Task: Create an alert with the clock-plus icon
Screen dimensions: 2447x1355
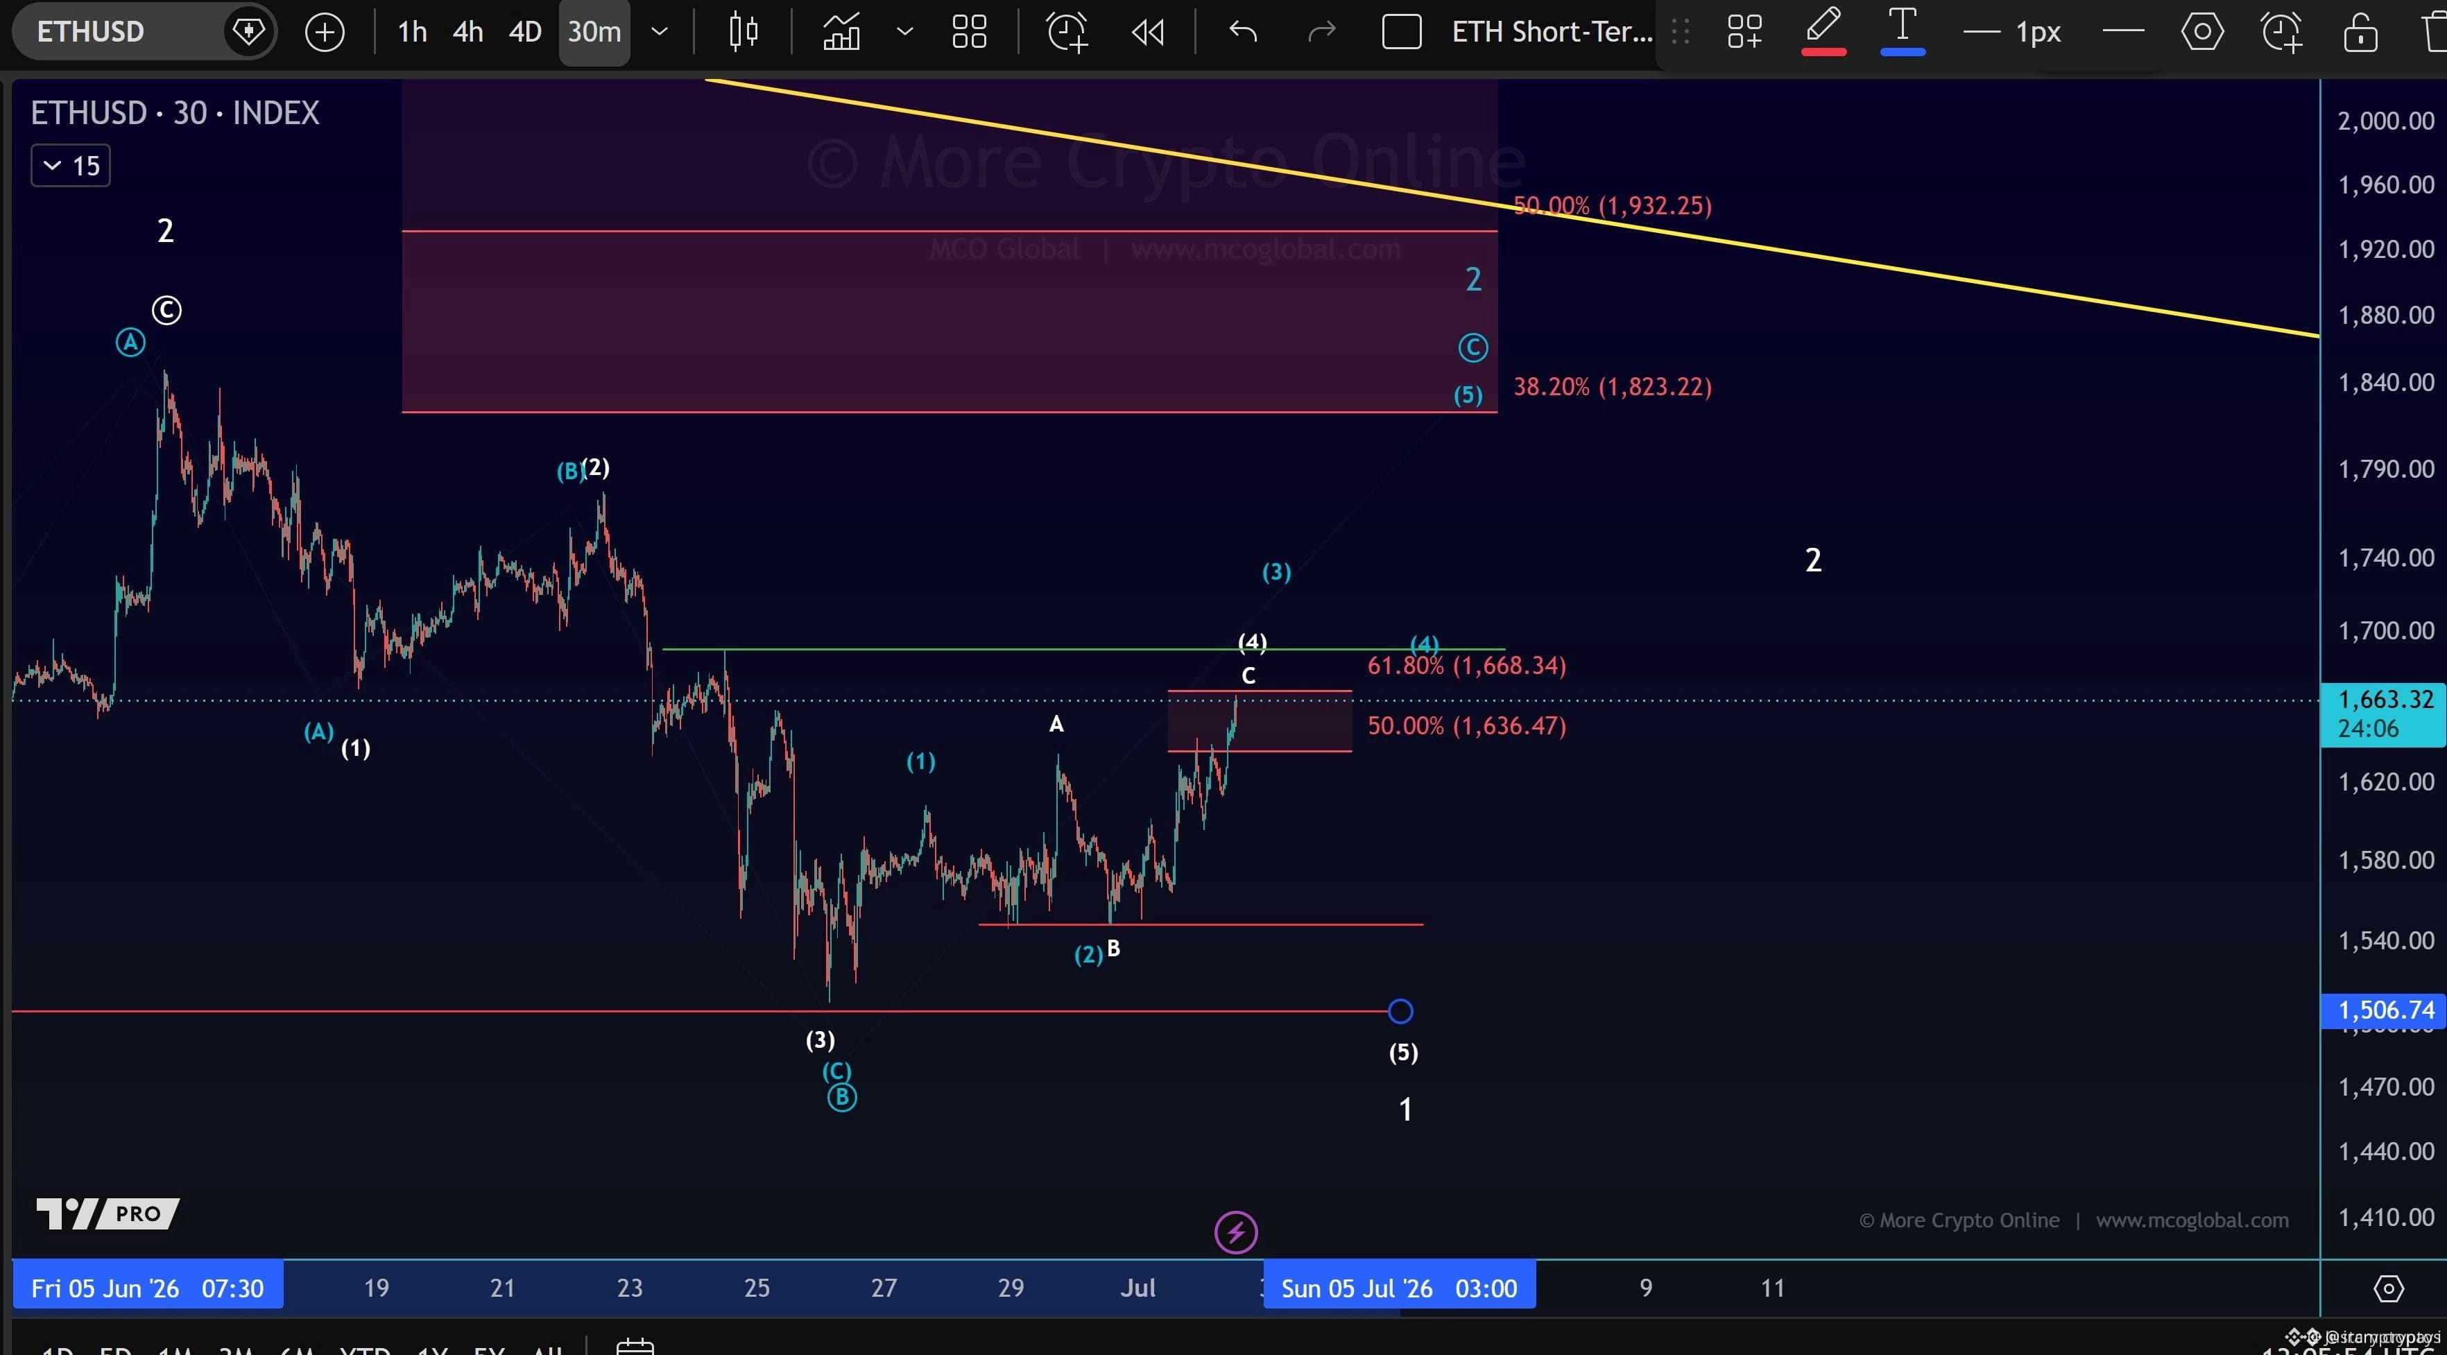Action: click(x=1067, y=33)
